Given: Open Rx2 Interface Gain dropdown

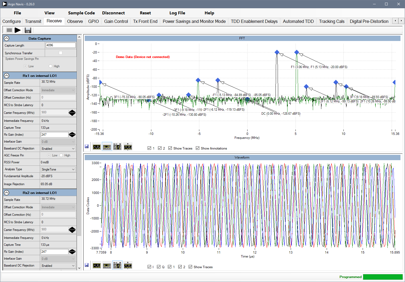Looking at the screenshot, I should [x=58, y=259].
